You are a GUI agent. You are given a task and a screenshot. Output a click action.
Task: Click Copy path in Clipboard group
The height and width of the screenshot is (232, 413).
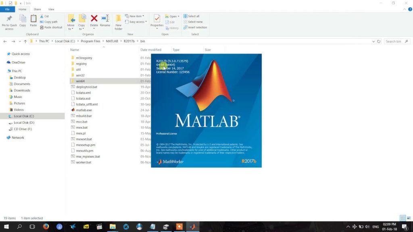[49, 22]
